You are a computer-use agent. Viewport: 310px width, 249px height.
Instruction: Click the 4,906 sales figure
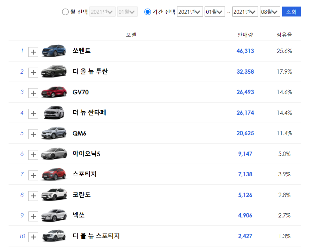(x=245, y=215)
